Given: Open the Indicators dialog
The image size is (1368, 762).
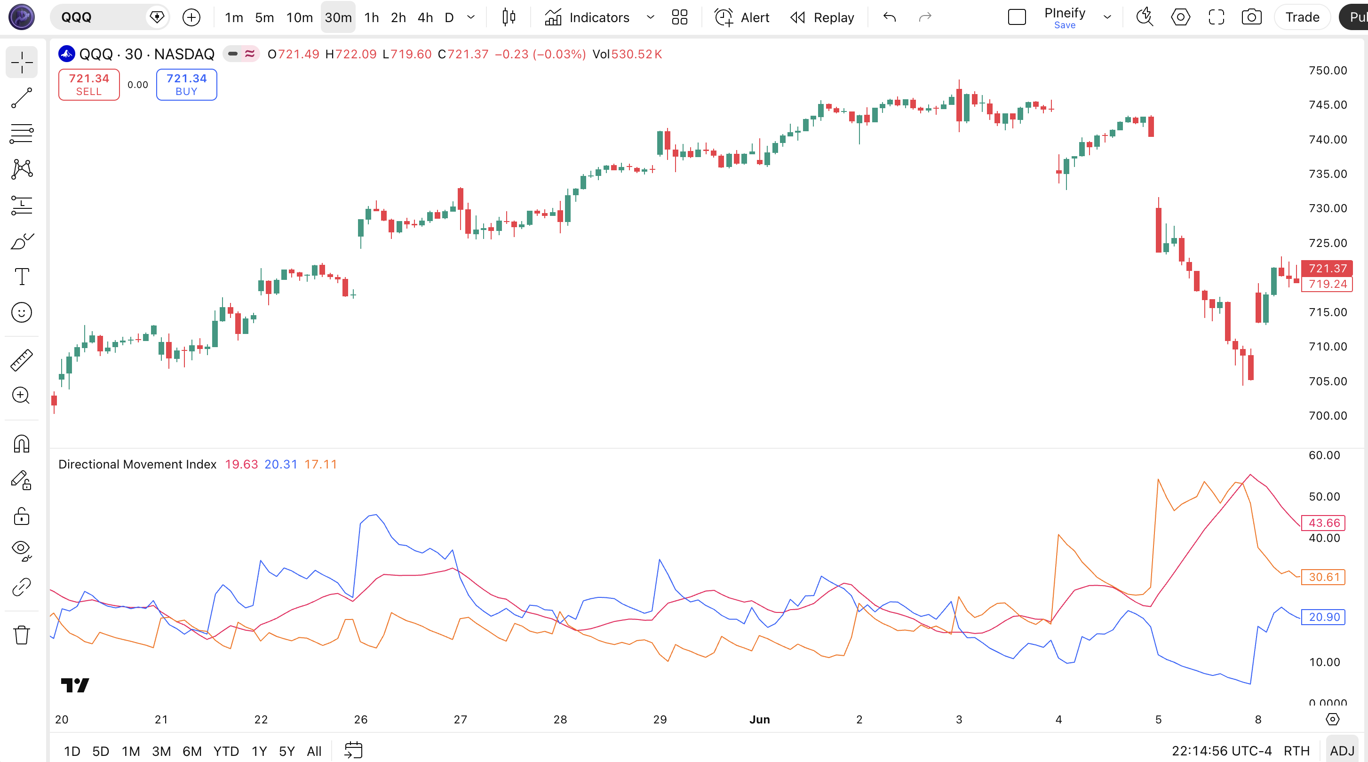Looking at the screenshot, I should [587, 17].
